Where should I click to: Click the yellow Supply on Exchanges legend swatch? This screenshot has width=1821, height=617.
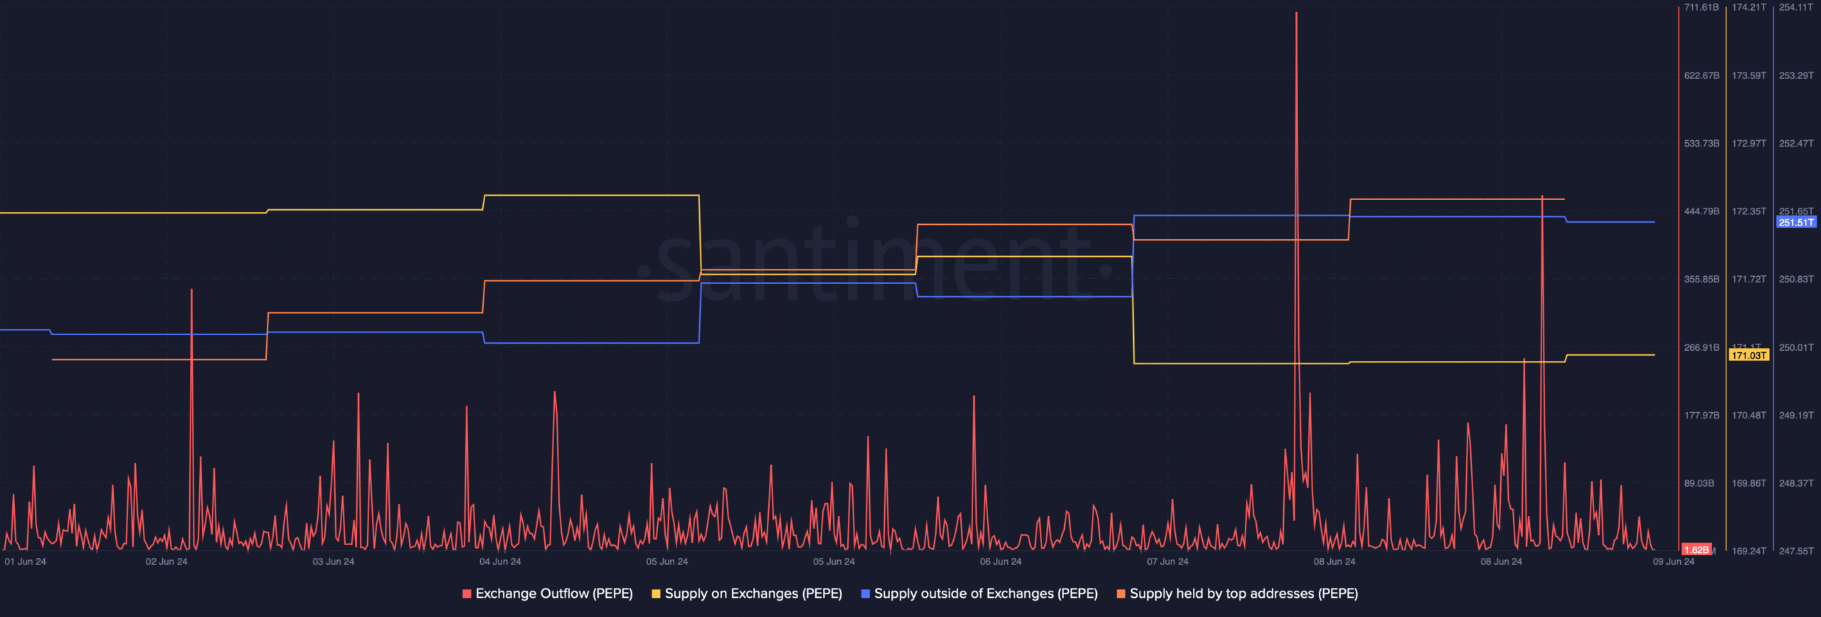(656, 594)
